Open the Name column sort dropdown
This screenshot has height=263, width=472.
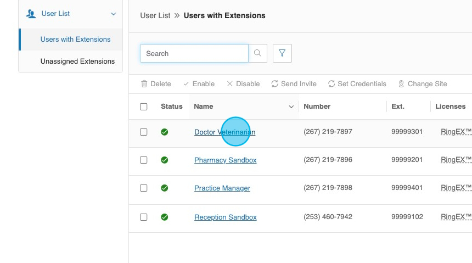pos(291,107)
